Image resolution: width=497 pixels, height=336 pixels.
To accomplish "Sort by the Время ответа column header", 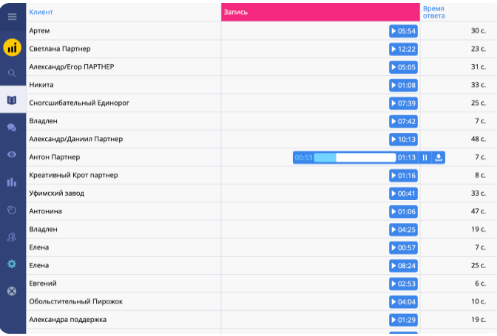I will pos(433,12).
